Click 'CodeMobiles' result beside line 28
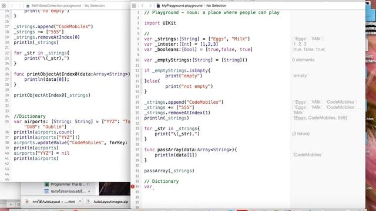The image size is (376, 211). [307, 155]
